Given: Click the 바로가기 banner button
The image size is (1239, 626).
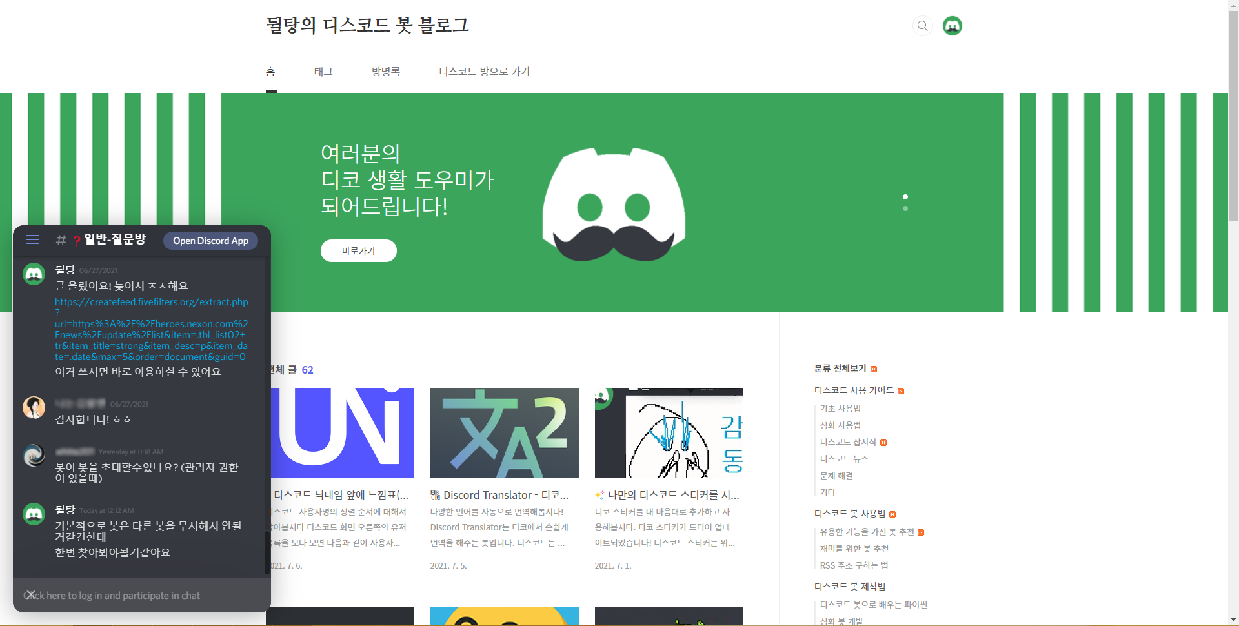Looking at the screenshot, I should 358,250.
